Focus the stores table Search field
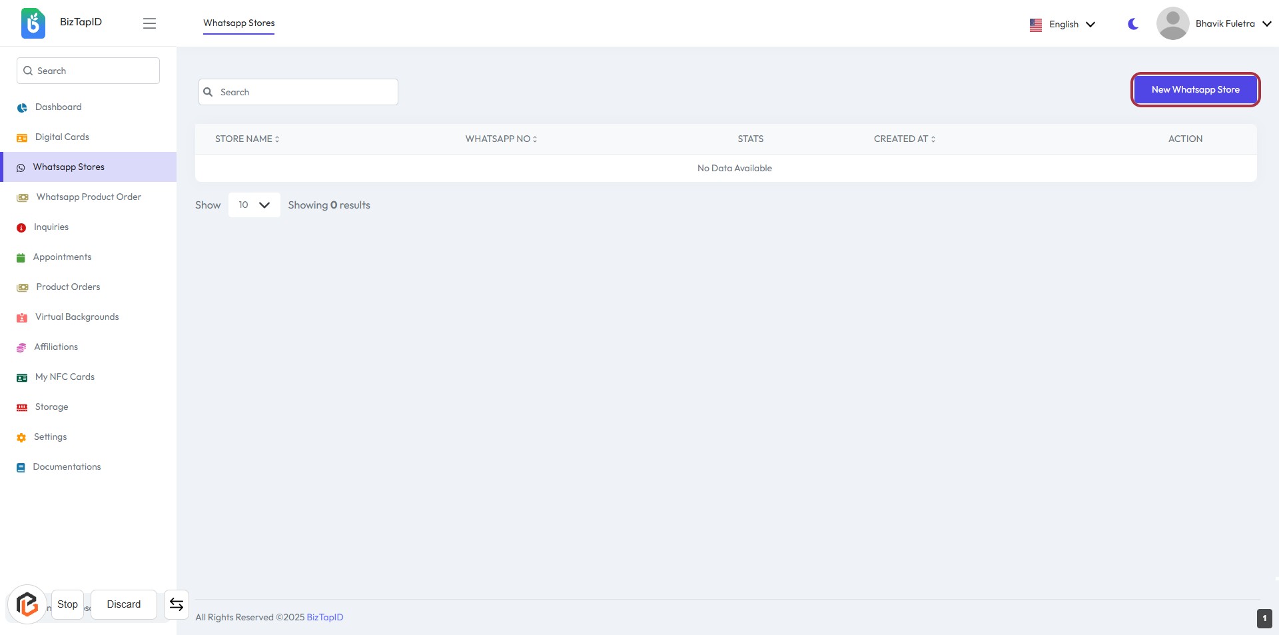Image resolution: width=1279 pixels, height=635 pixels. point(298,93)
